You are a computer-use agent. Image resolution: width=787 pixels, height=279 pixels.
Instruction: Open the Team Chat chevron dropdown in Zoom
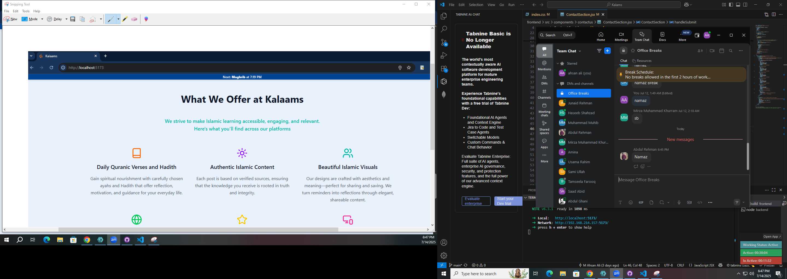click(580, 51)
